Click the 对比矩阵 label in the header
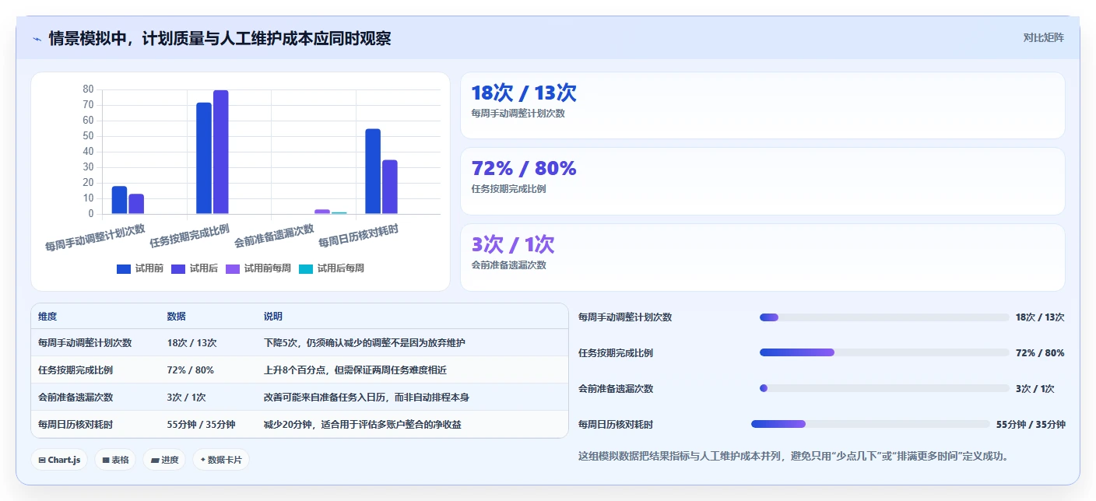Viewport: 1096px width, 501px height. point(1043,37)
